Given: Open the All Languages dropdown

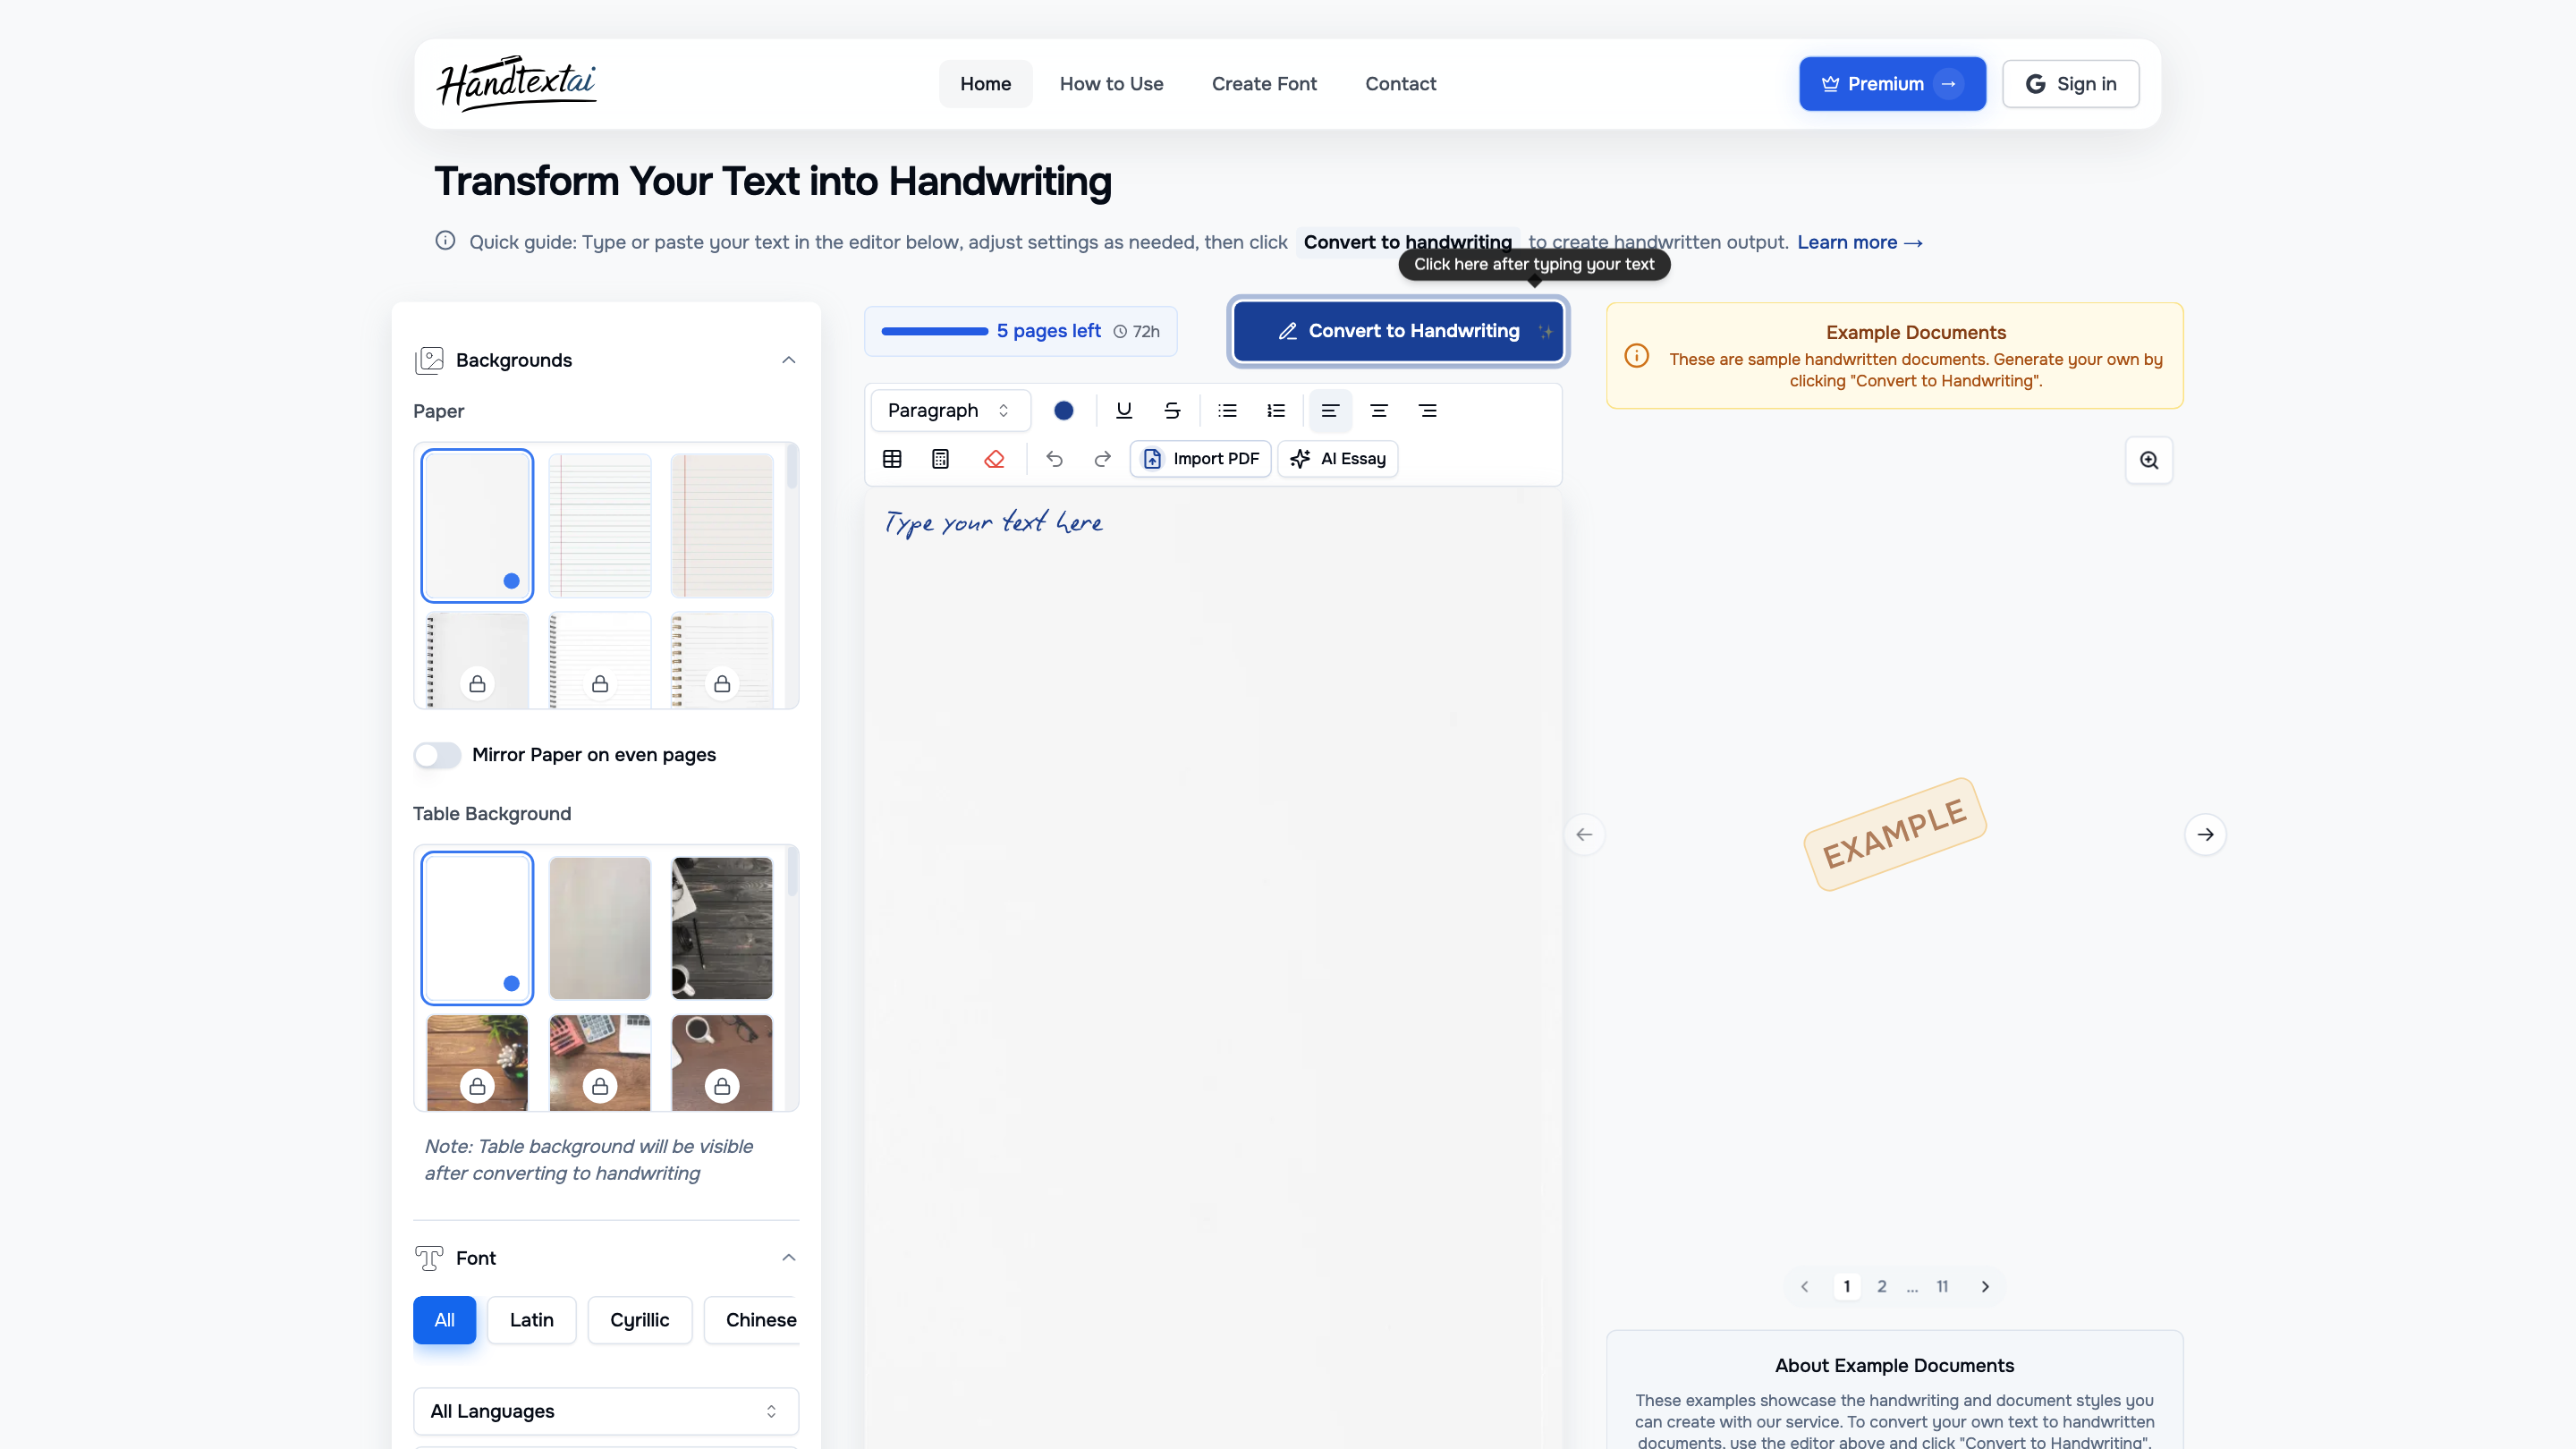Looking at the screenshot, I should click(x=605, y=1410).
